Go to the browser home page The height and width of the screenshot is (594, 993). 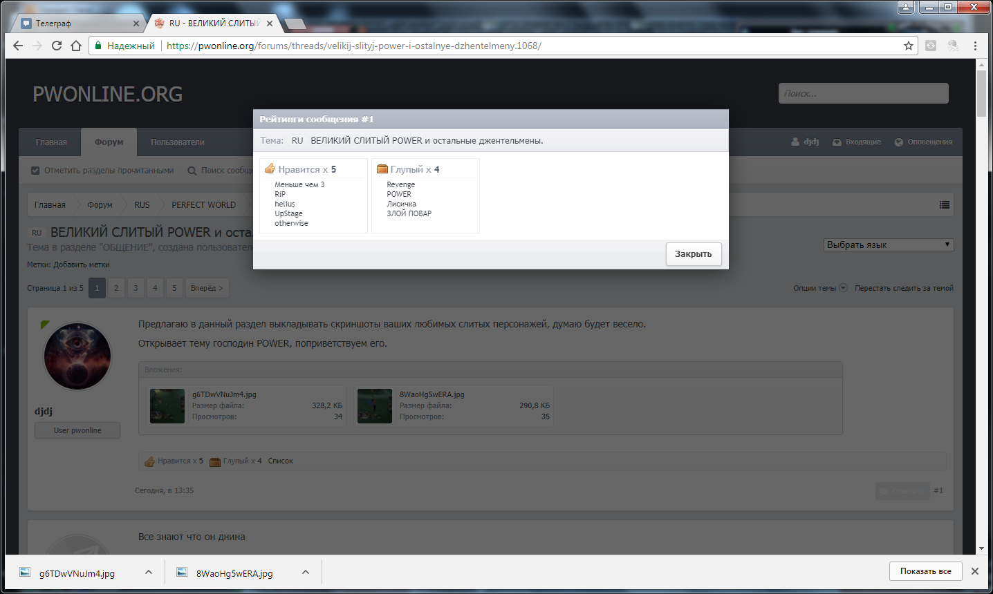point(76,46)
